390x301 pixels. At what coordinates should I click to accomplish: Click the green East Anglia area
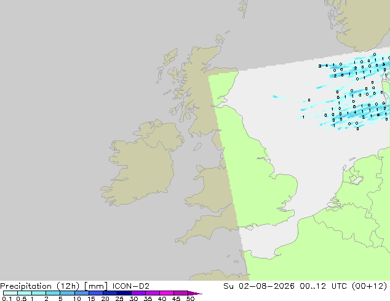point(281,191)
